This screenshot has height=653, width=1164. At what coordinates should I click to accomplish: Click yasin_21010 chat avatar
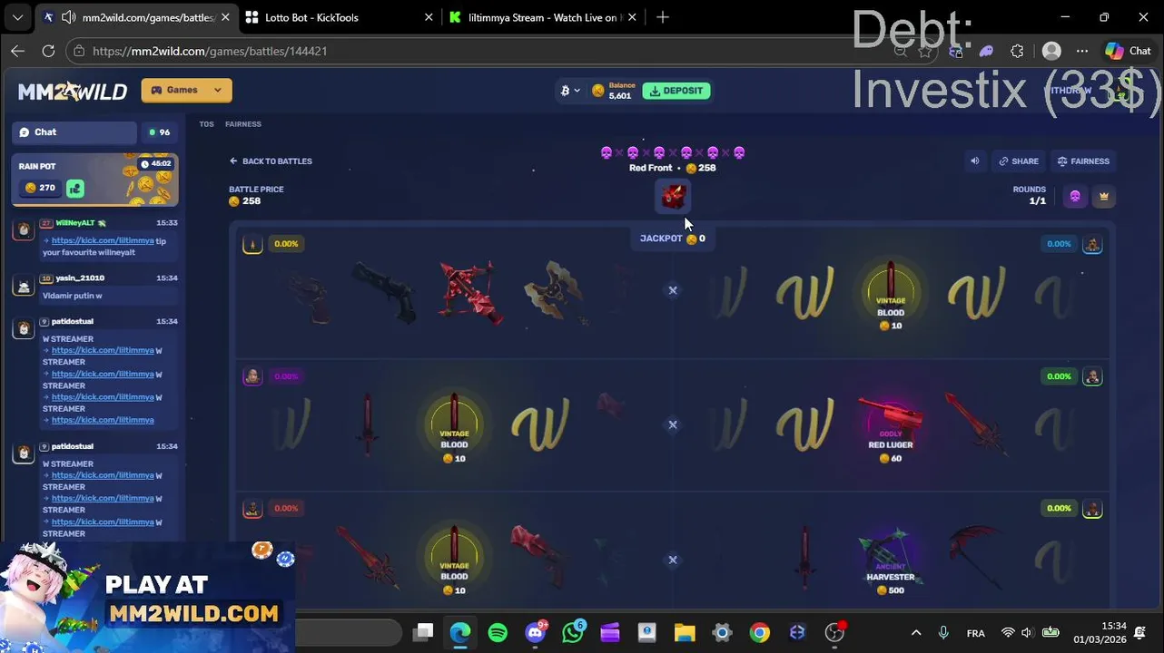pyautogui.click(x=24, y=286)
